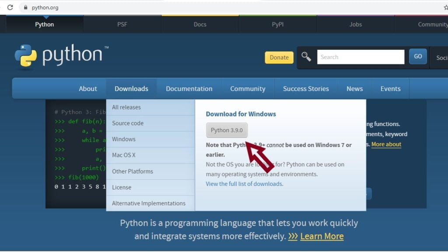This screenshot has width=448, height=252.
Task: Click the More about link
Action: tap(386, 144)
